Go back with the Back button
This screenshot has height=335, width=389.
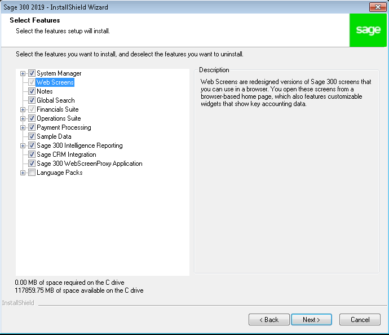coord(269,319)
